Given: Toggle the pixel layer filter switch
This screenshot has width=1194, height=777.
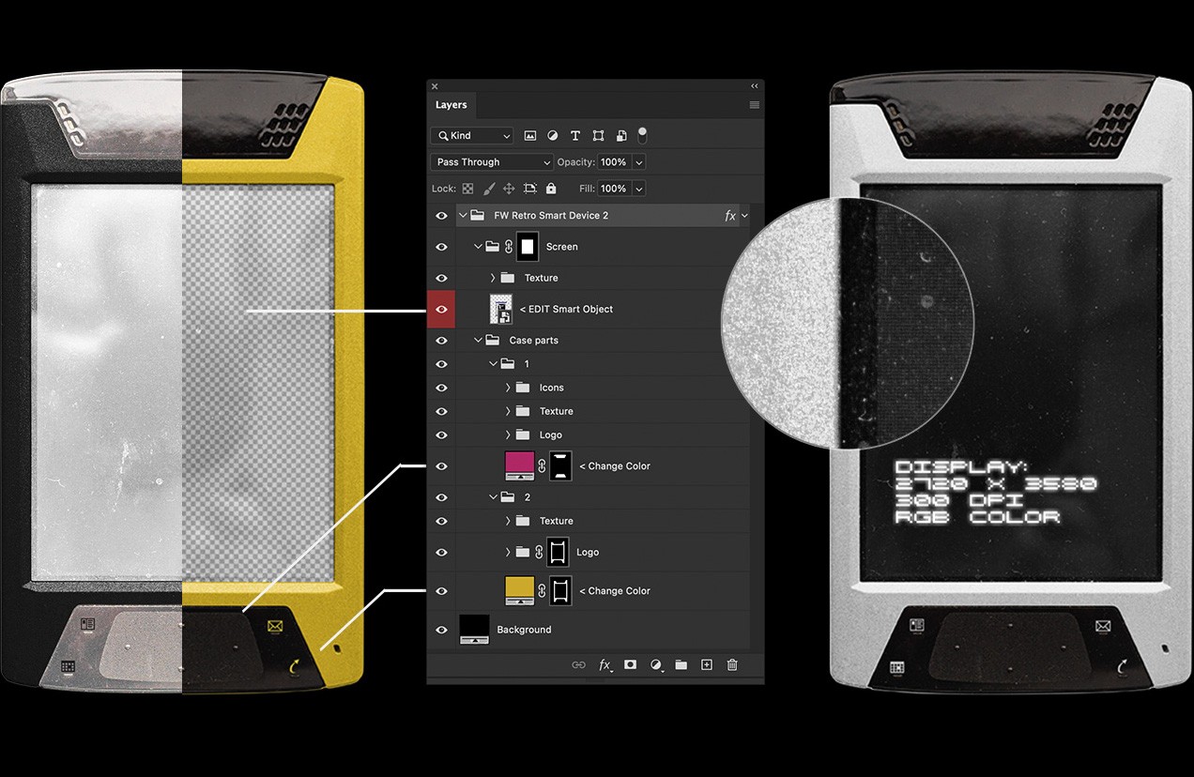Looking at the screenshot, I should (643, 134).
